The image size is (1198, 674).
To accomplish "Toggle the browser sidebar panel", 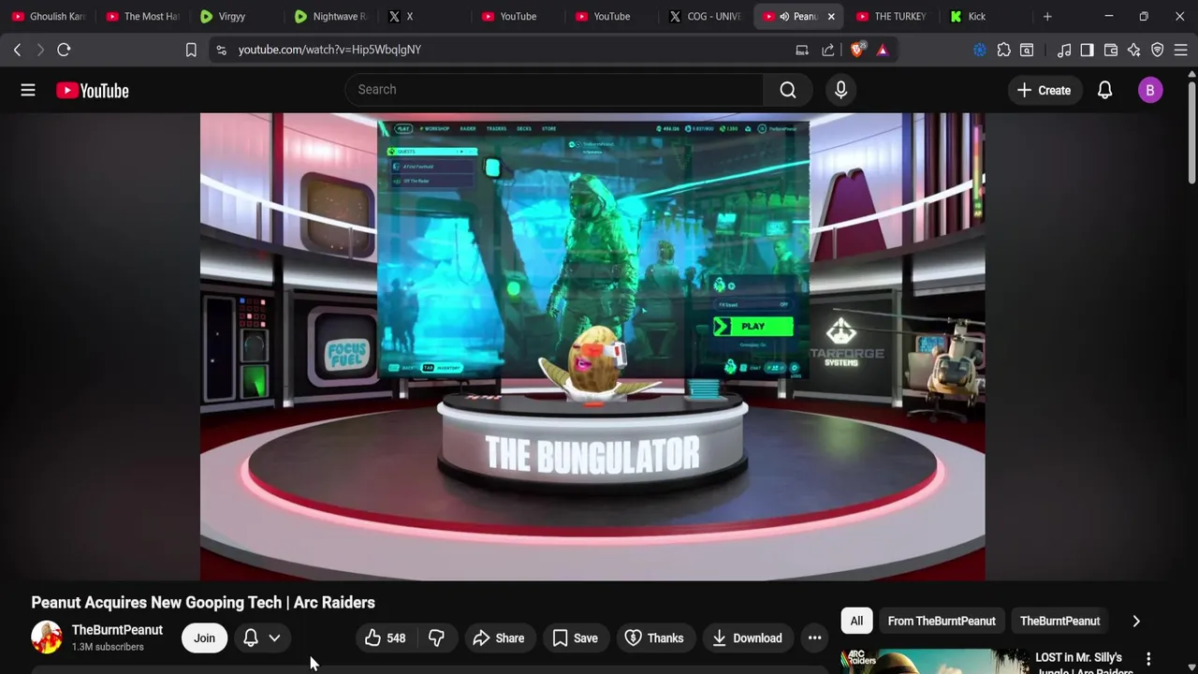I will tap(1087, 50).
